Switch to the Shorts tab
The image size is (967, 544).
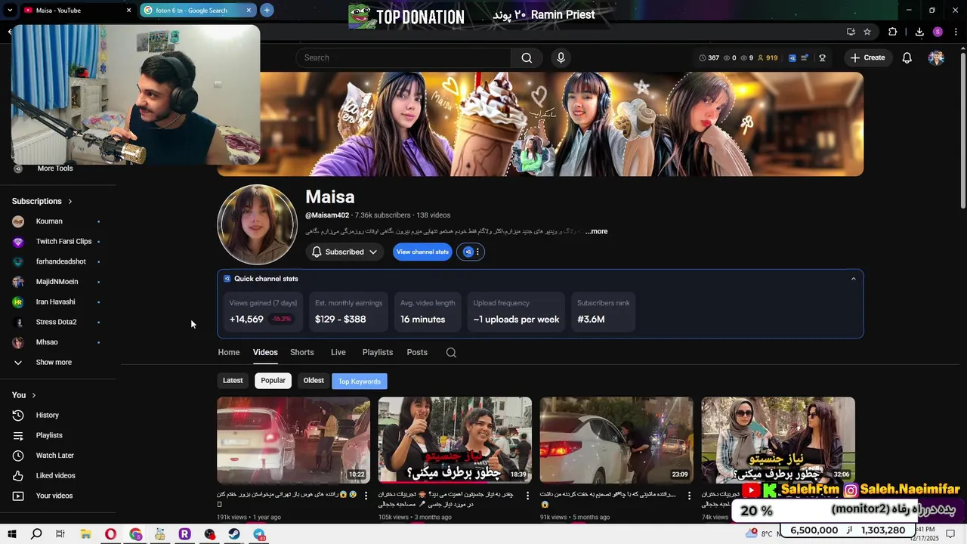pos(301,352)
